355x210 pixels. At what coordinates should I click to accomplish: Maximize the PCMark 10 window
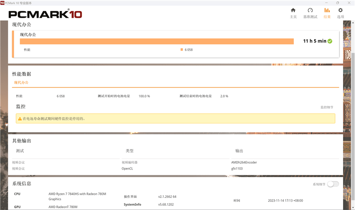pos(338,3)
